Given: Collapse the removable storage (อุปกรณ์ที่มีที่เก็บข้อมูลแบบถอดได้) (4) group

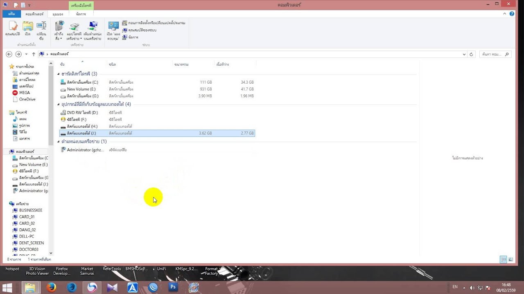Looking at the screenshot, I should pos(58,104).
